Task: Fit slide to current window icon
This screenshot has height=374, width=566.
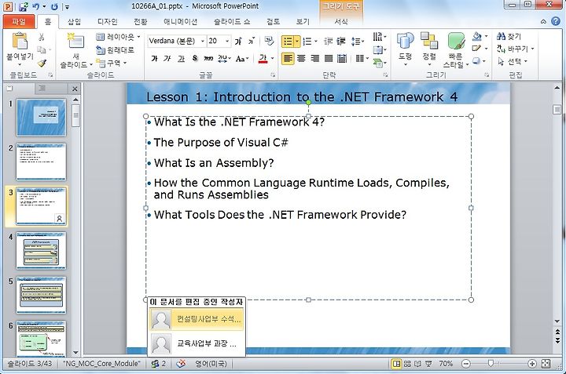Action: point(546,364)
